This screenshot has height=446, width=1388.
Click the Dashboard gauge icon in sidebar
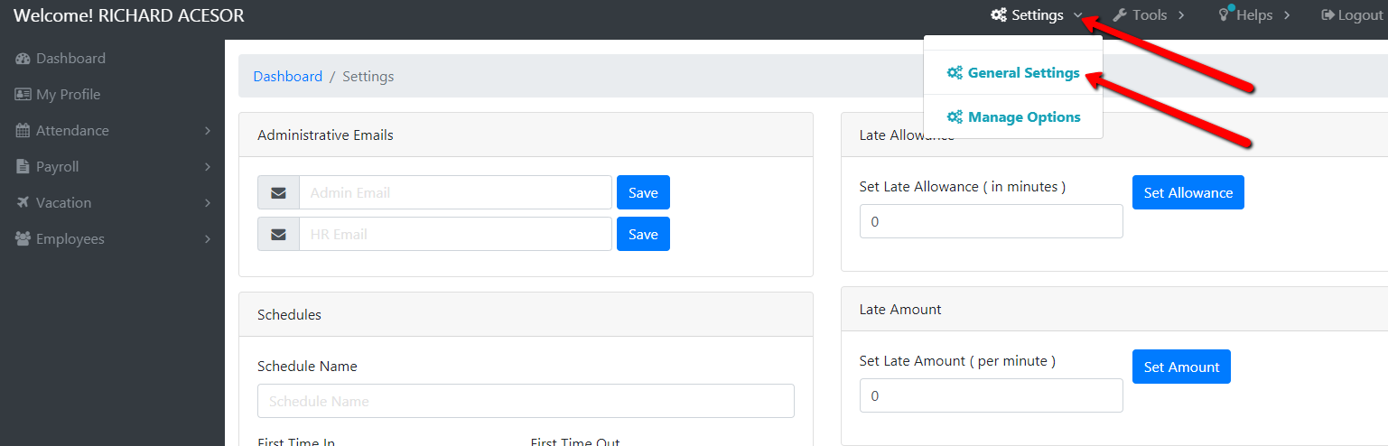pos(23,59)
